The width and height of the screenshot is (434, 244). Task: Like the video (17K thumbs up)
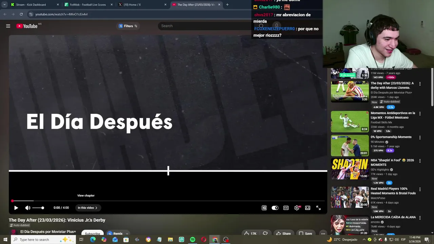pyautogui.click(x=250, y=233)
